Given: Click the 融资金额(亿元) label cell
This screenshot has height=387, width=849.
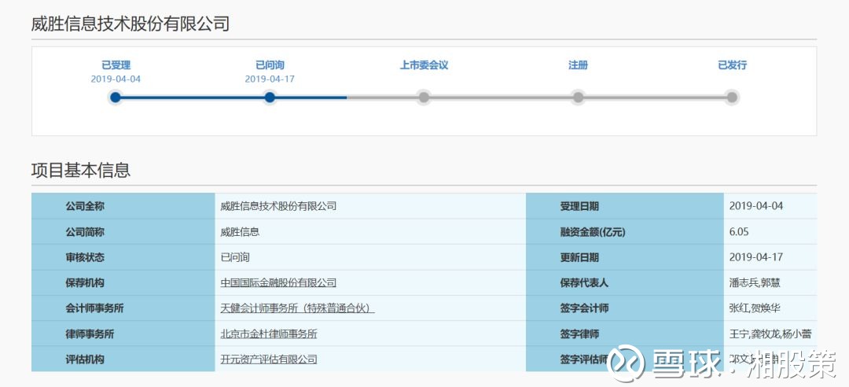Looking at the screenshot, I should pos(625,231).
